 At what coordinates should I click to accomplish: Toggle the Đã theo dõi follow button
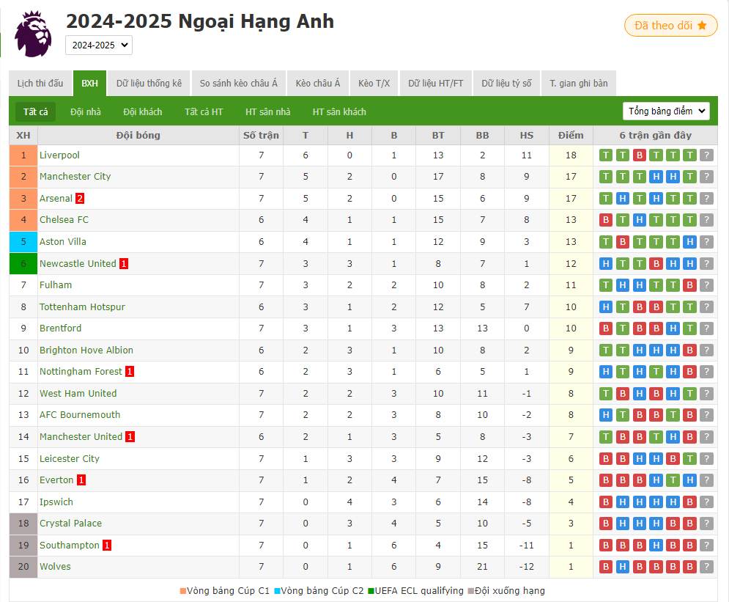tap(670, 26)
